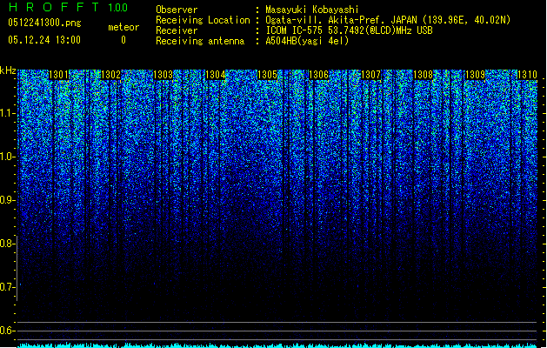This screenshot has height=348, width=547.
Task: Click the 0.6 frequency axis label
Action: pos(7,331)
